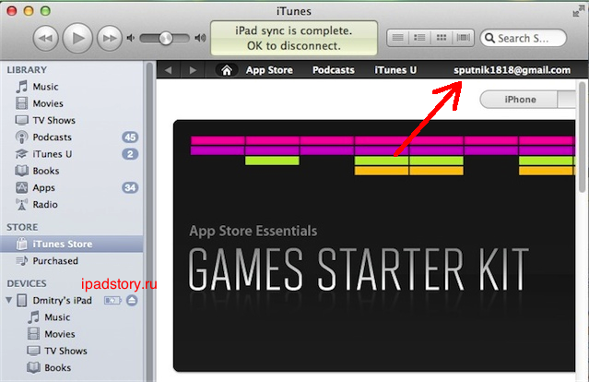Image resolution: width=589 pixels, height=382 pixels.
Task: Click the iTunes U 2 badge
Action: pos(130,154)
